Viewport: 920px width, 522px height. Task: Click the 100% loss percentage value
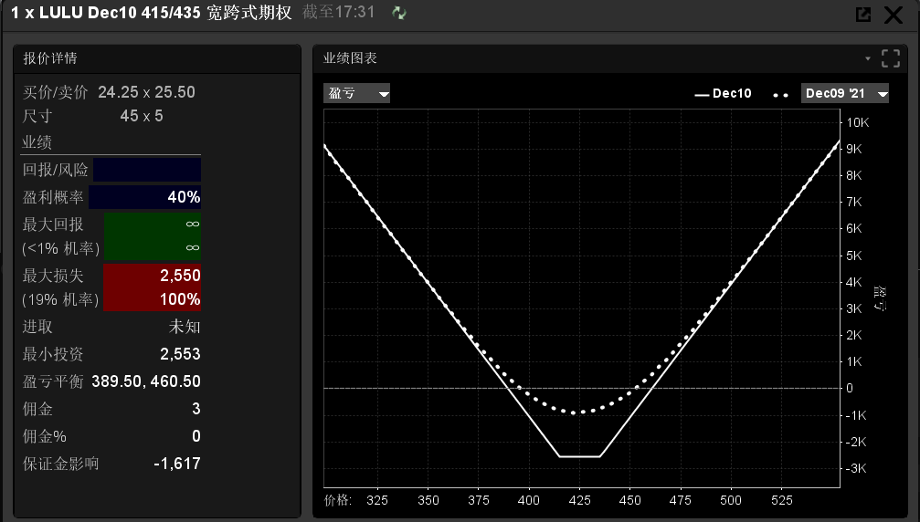pos(180,299)
